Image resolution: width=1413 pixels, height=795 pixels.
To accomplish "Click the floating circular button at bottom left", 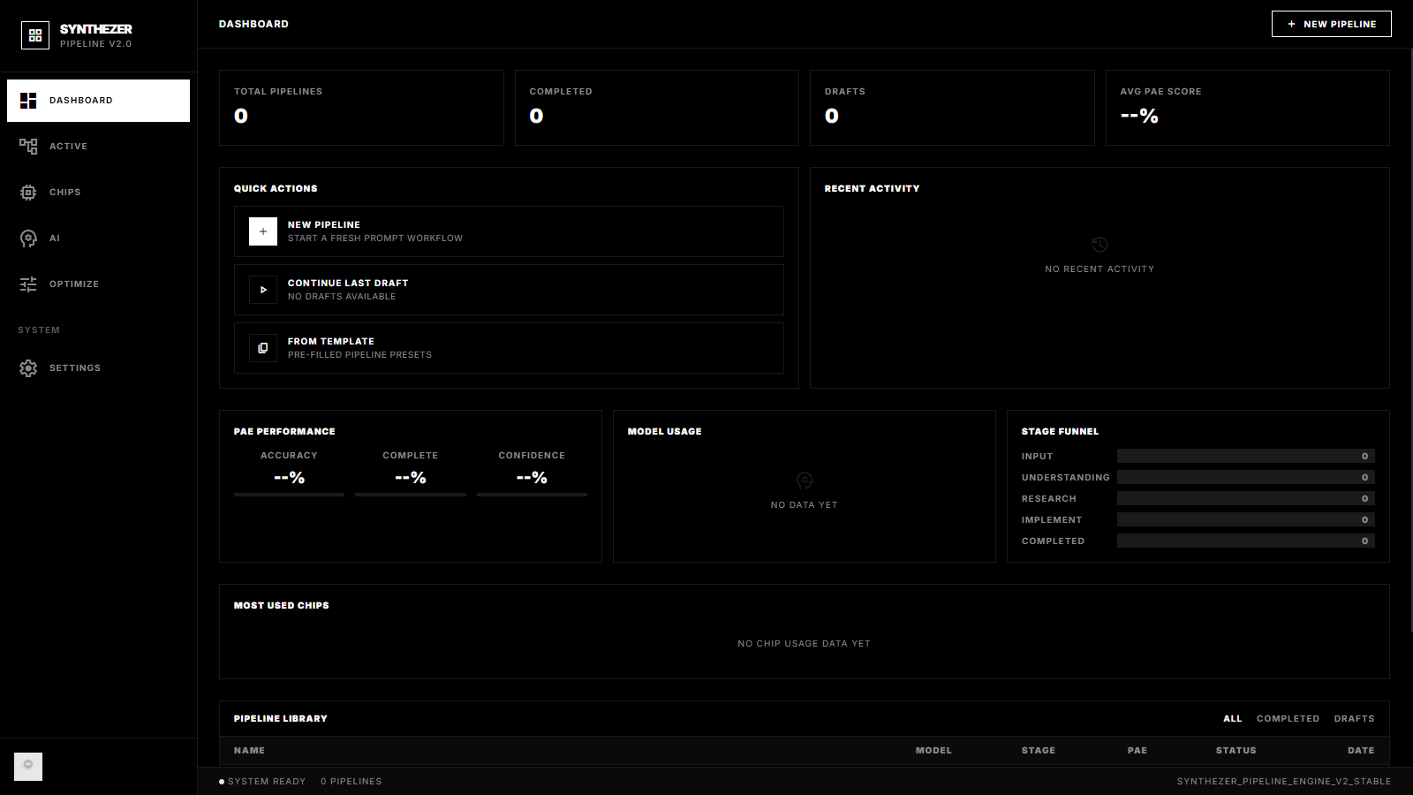I will (27, 766).
